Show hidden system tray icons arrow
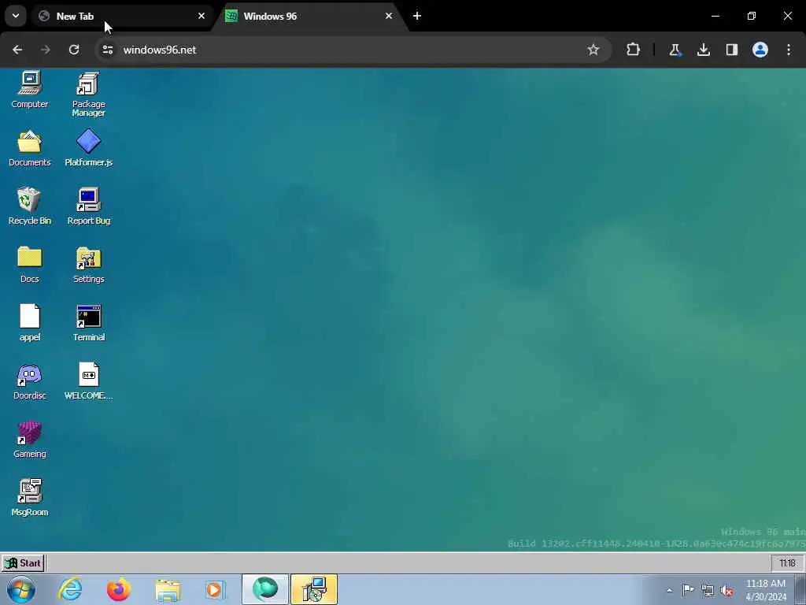 click(x=669, y=590)
